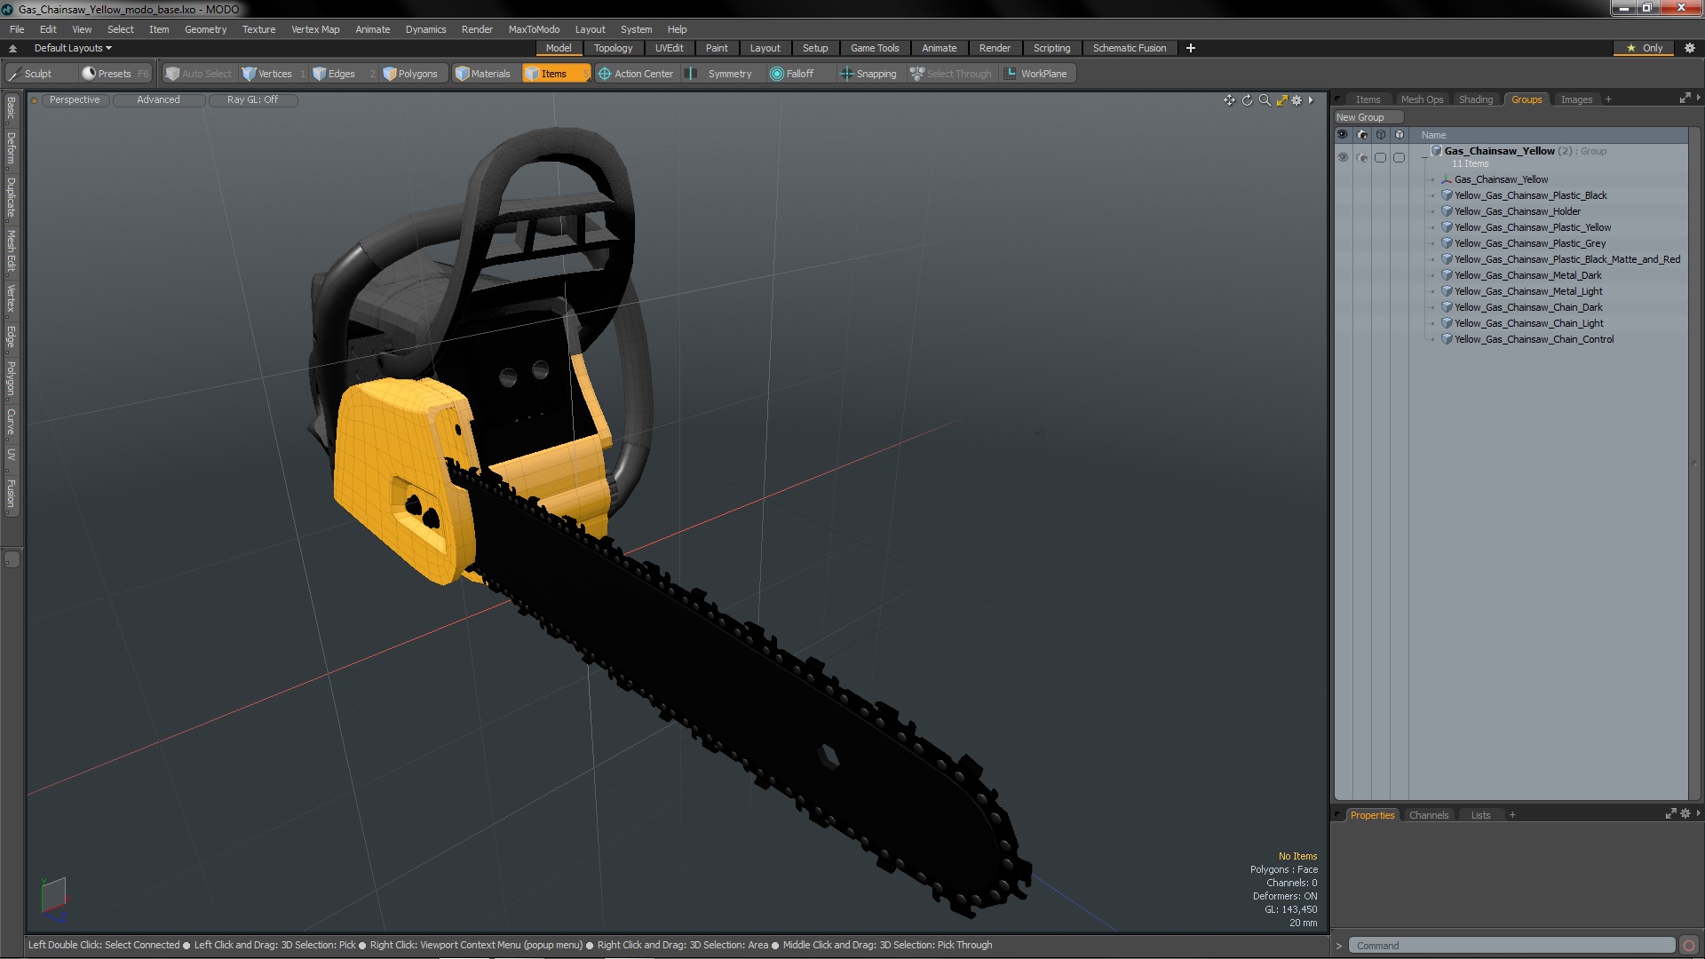Open the Command history expander arrow

pos(1339,946)
